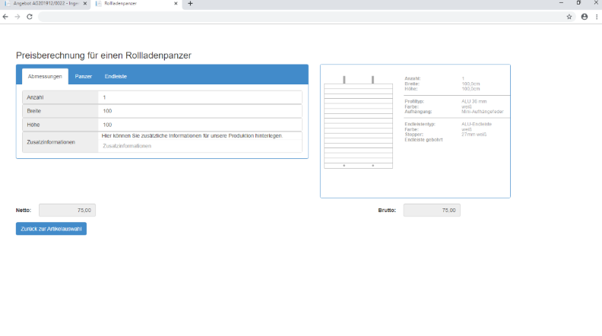
Task: Click the Breite input field
Action: 200,111
